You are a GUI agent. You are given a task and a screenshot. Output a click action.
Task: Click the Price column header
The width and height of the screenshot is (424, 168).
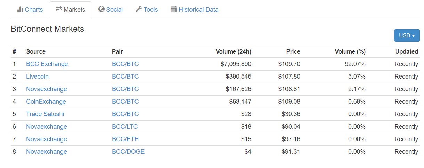pos(293,51)
